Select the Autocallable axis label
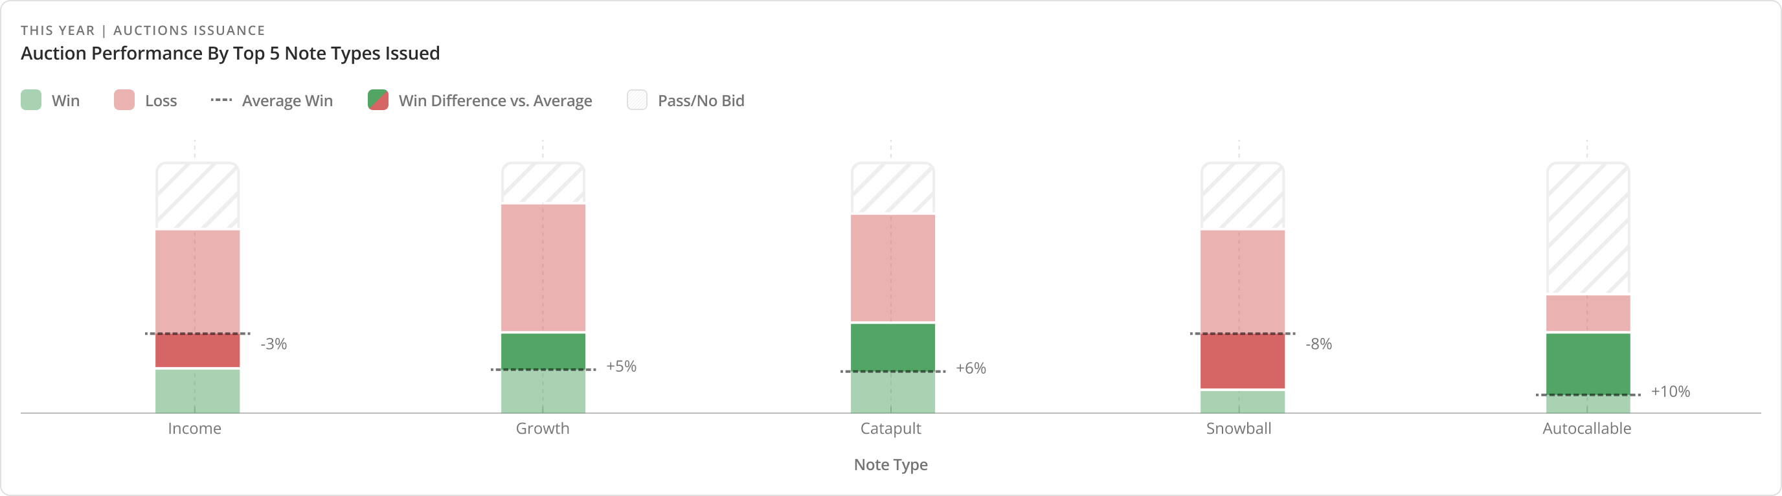The width and height of the screenshot is (1782, 496). 1586,428
